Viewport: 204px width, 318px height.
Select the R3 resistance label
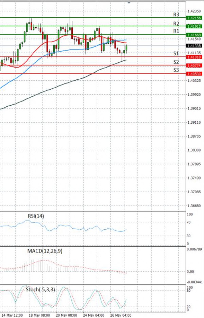(x=176, y=15)
